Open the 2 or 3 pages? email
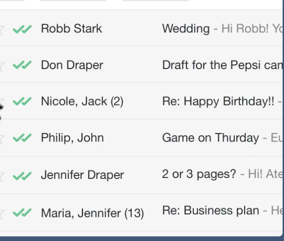The height and width of the screenshot is (241, 284). (x=199, y=174)
